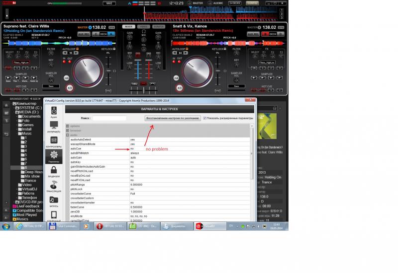
Task: Select deck D on right deck switcher
Action: tap(281, 34)
